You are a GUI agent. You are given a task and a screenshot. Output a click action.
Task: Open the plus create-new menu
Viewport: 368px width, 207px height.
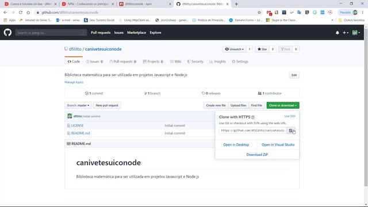tap(345, 33)
